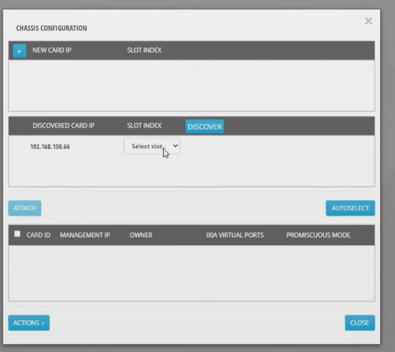This screenshot has height=352, width=395.
Task: Select discovered card IP 192.168.150.66
Action: (50, 147)
